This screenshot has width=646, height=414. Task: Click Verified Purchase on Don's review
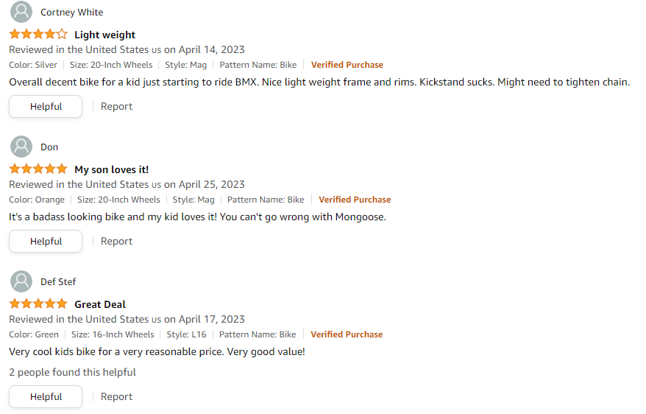point(355,200)
